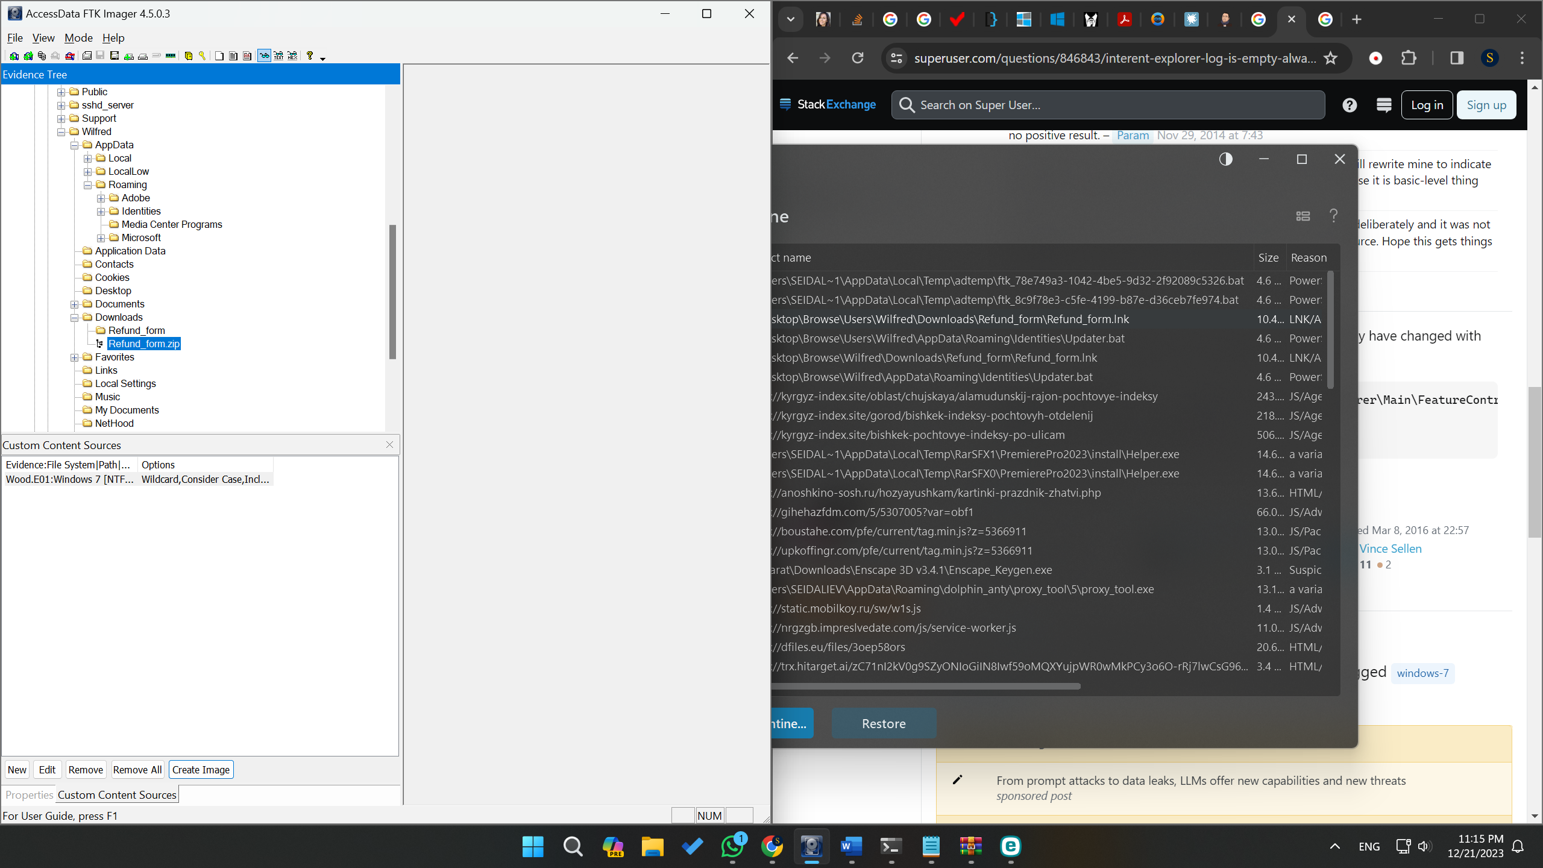The height and width of the screenshot is (868, 1543).
Task: Collapse the AppData folder node
Action: (74, 145)
